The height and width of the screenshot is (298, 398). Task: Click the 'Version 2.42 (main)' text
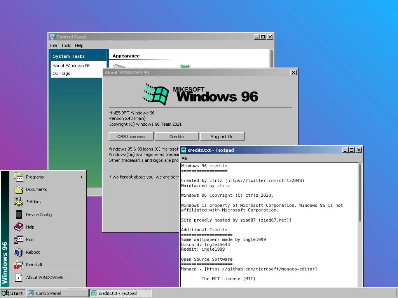click(x=127, y=118)
